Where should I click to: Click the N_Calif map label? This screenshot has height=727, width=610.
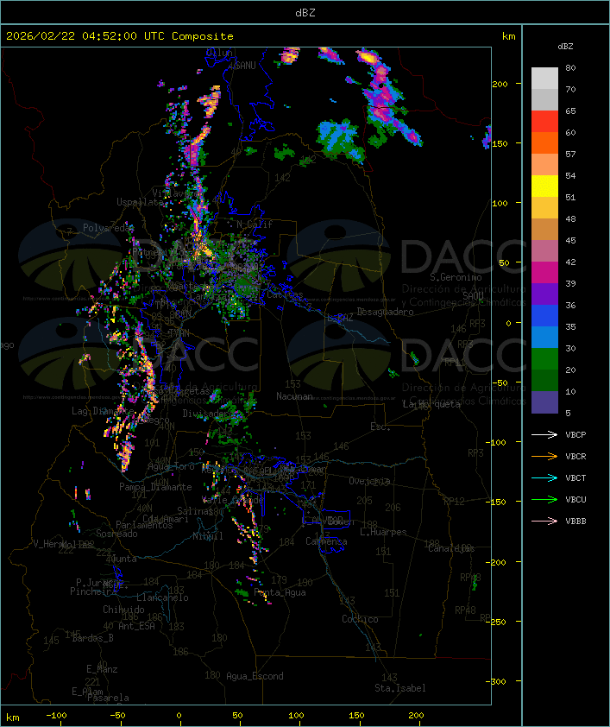[255, 224]
